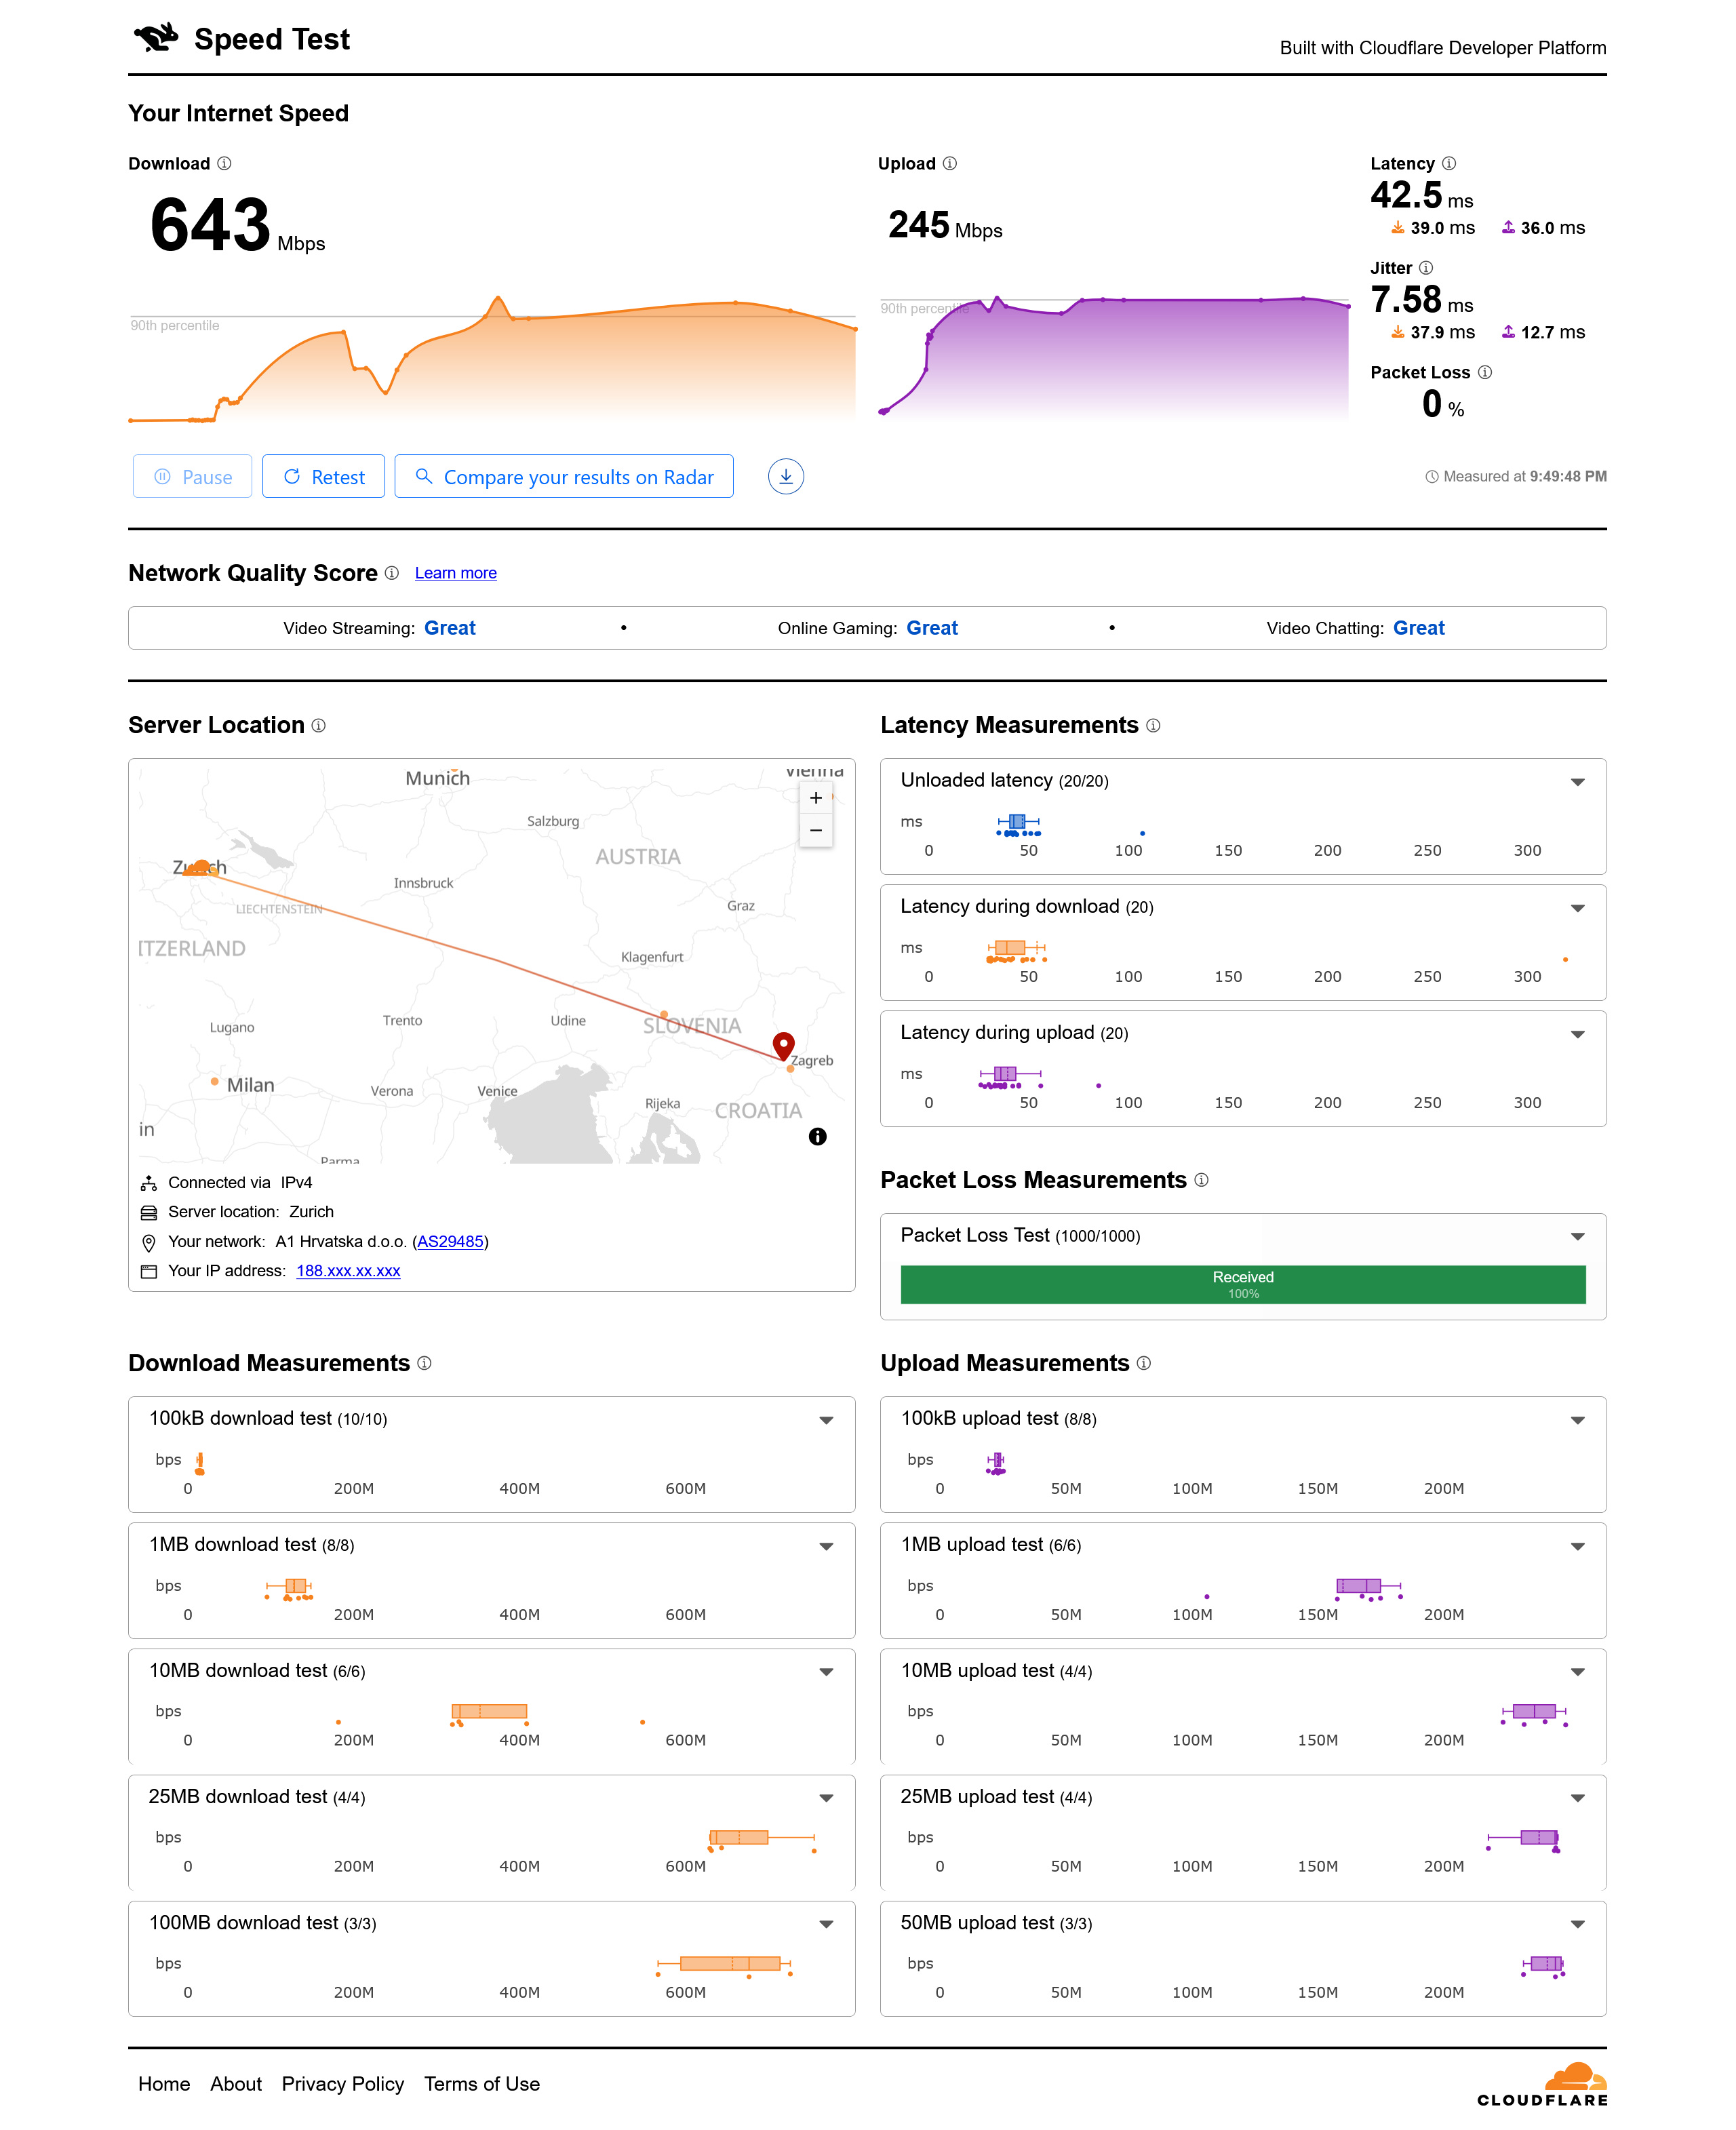
Task: Open the Packet Loss Measurements info icon
Action: click(1201, 1180)
